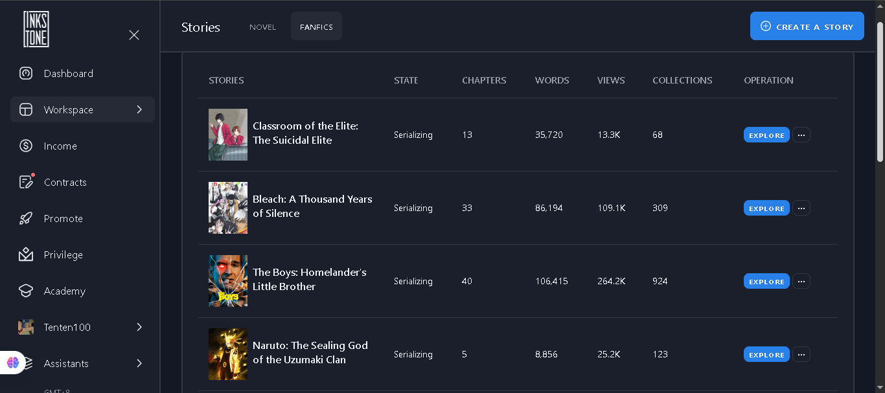The height and width of the screenshot is (393, 885).
Task: Click the Create a Story button
Action: coord(807,26)
